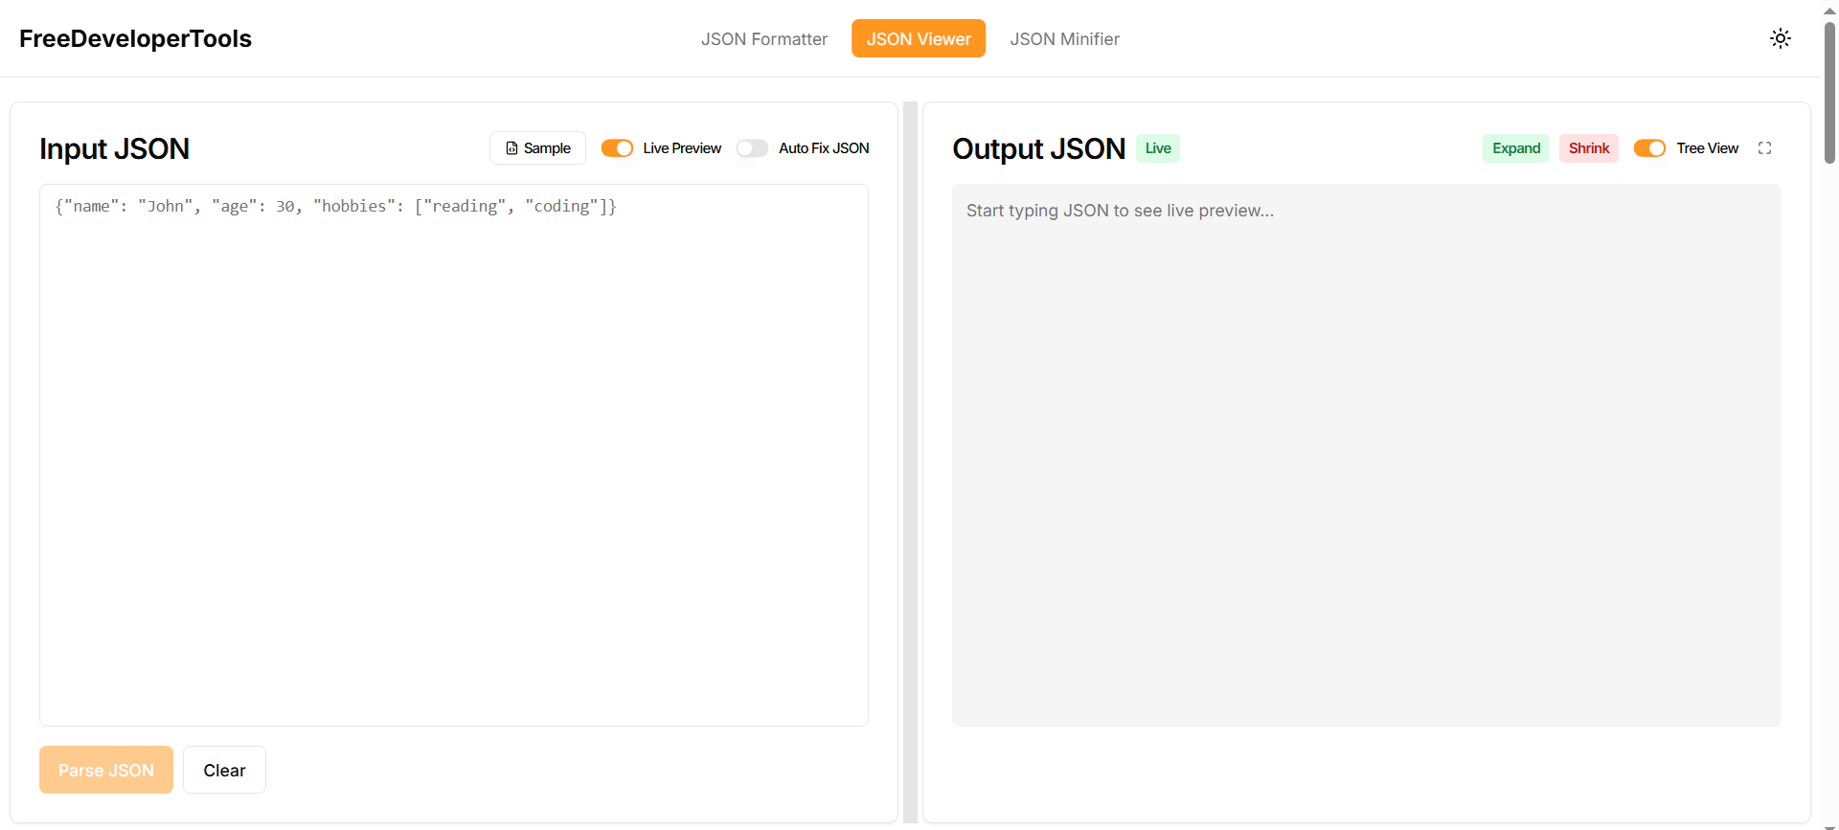The width and height of the screenshot is (1839, 830).
Task: Toggle the light/dark theme sun icon
Action: click(x=1780, y=38)
